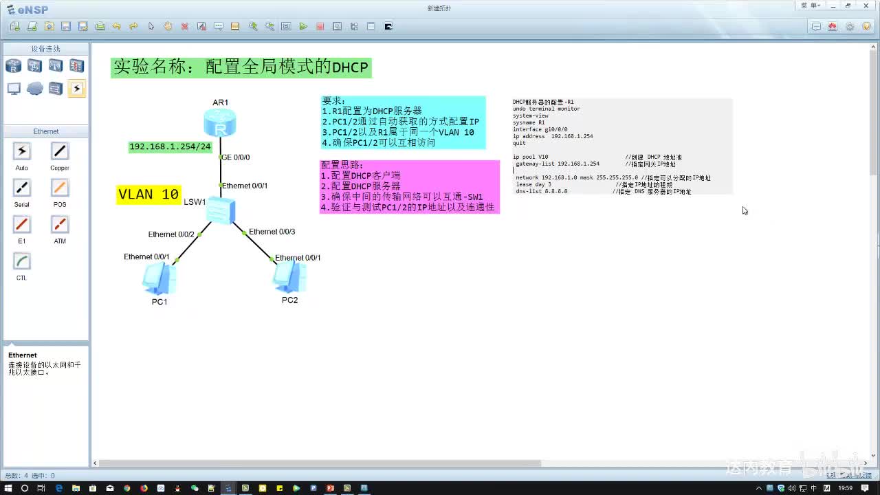The image size is (880, 495).
Task: Choose the E1 cable type
Action: pos(22,224)
